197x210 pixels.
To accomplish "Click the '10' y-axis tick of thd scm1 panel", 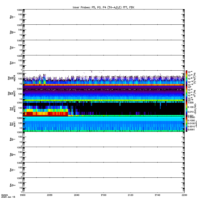I will pos(21,128).
